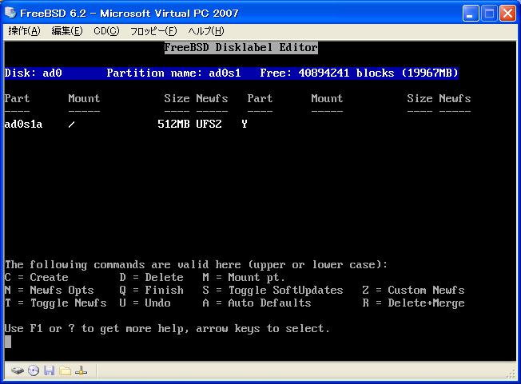Click 'T = Toggle Newfs' command text
This screenshot has height=384, width=521.
click(55, 303)
